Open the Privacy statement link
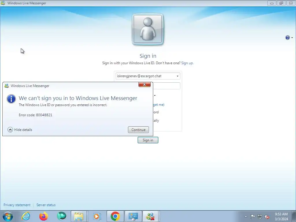Viewport: 296px width, 222px height. pyautogui.click(x=17, y=205)
